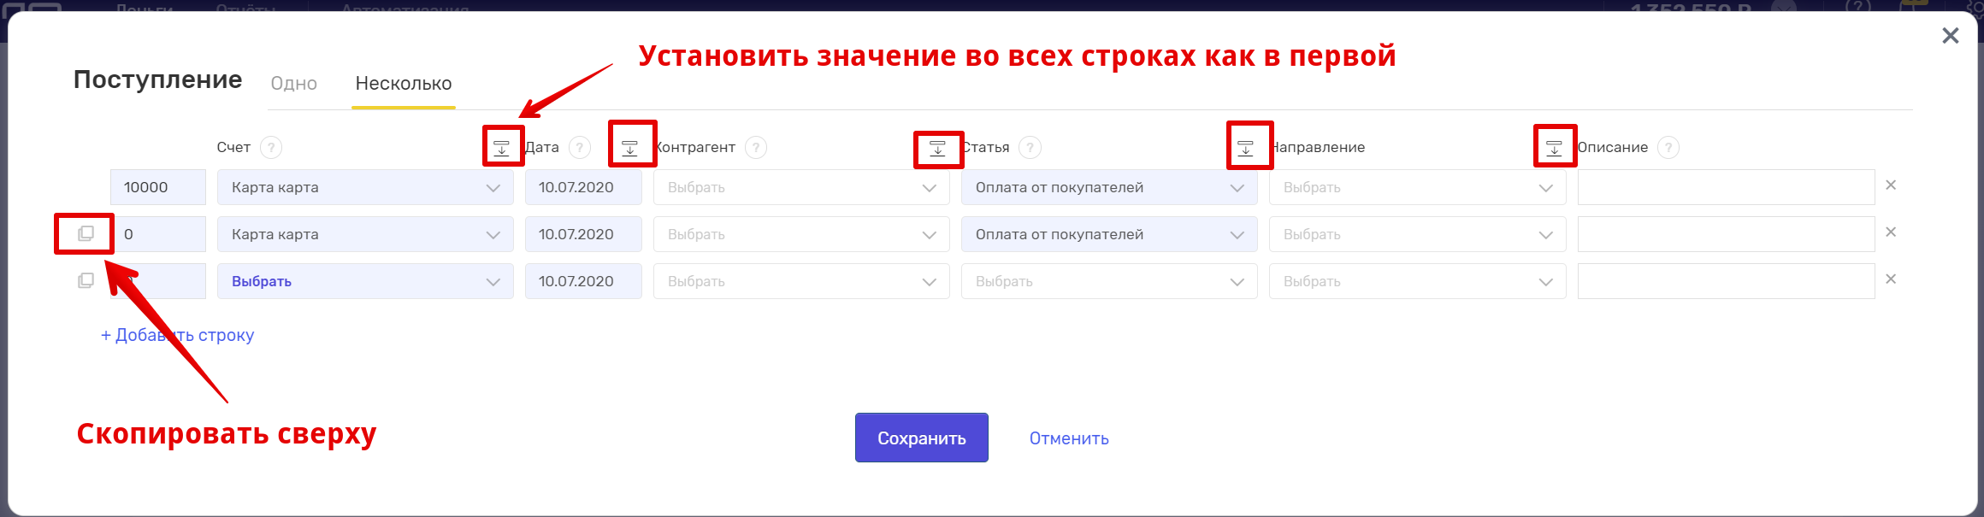Expand first row Контрагент dropdown
This screenshot has height=517, width=1984.
pos(801,187)
